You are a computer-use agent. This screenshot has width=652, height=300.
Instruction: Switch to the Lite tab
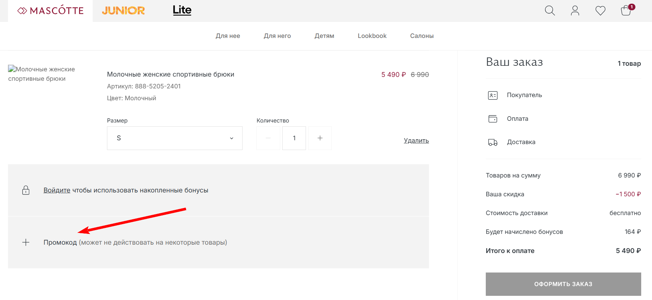tap(182, 10)
